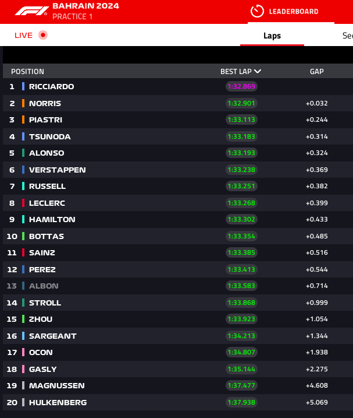Screen dimensions: 353x418
Task: Click the pink team color bar beside Gasly
Action: 23,369
